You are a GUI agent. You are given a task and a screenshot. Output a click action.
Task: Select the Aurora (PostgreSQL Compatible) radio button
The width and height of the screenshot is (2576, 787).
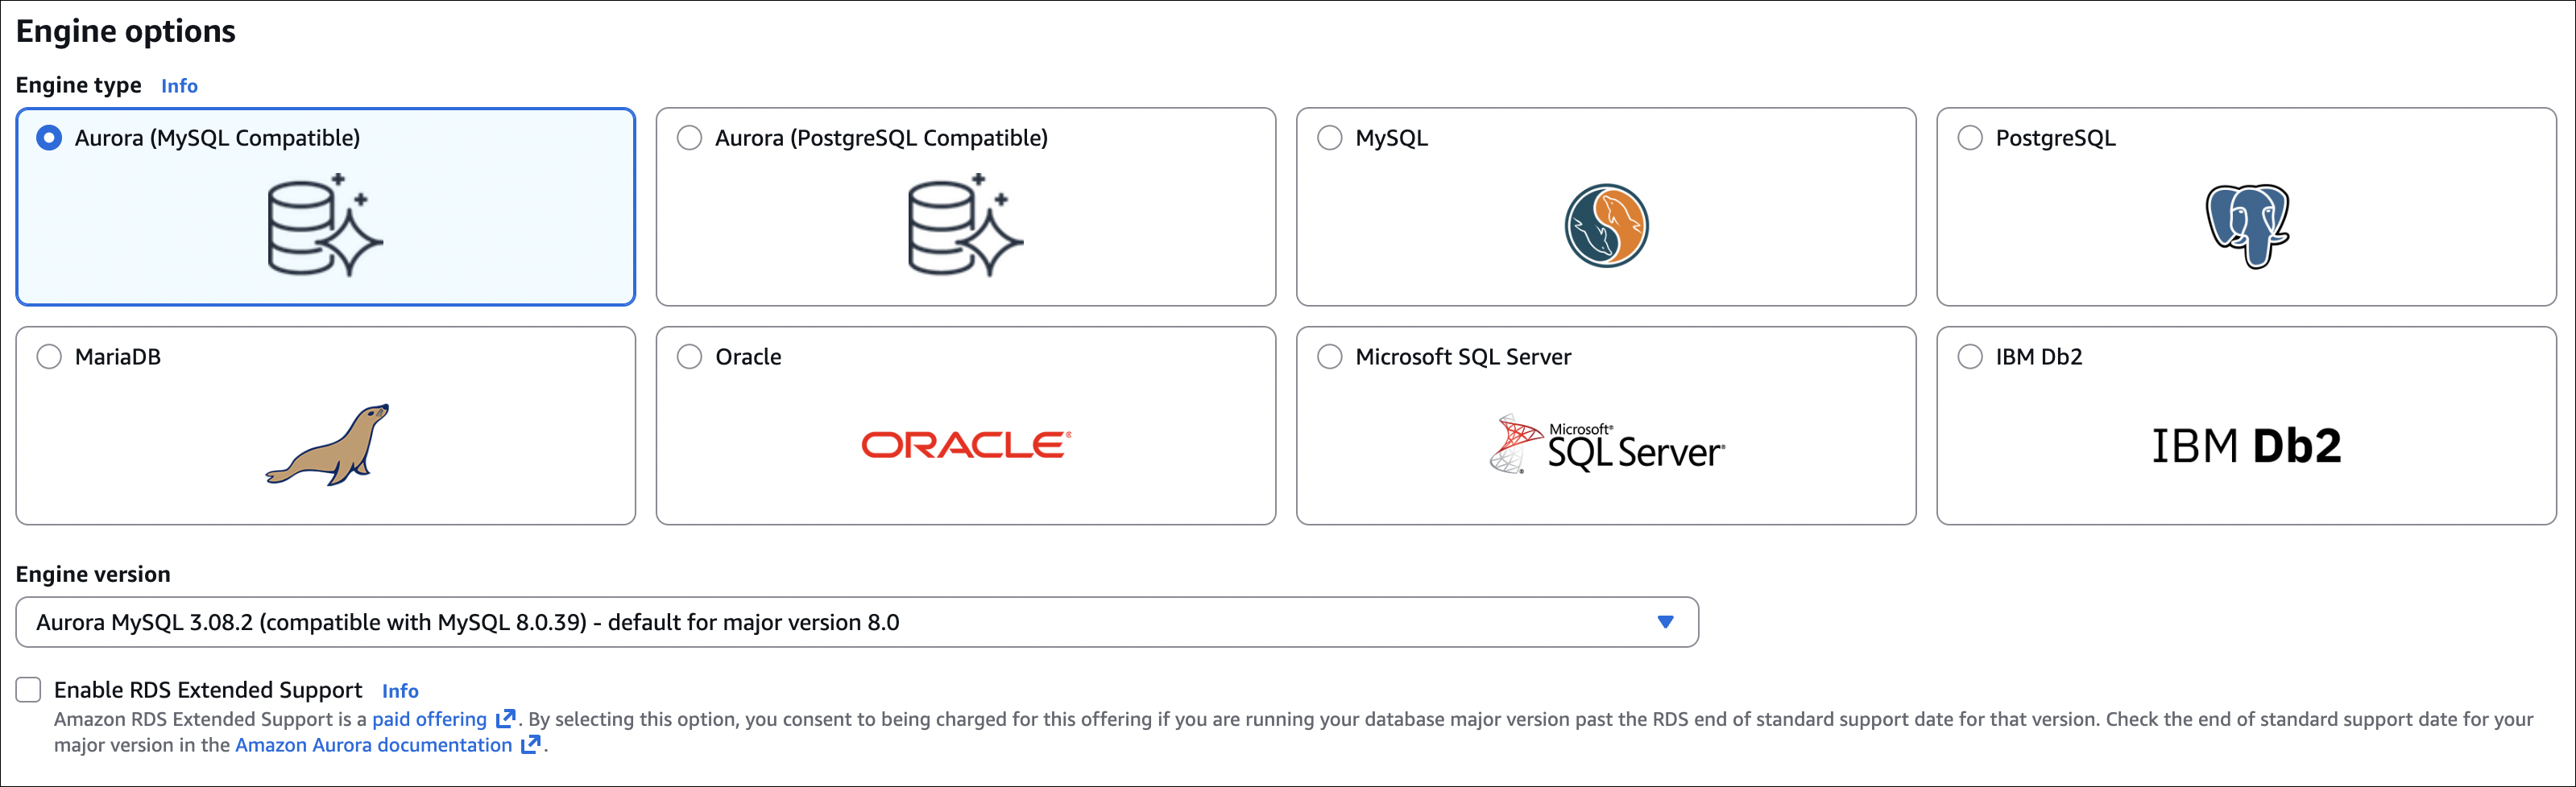[689, 138]
